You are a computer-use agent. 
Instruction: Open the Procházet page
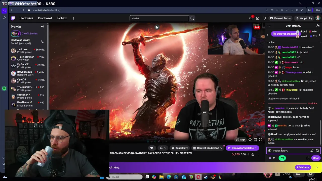click(45, 18)
